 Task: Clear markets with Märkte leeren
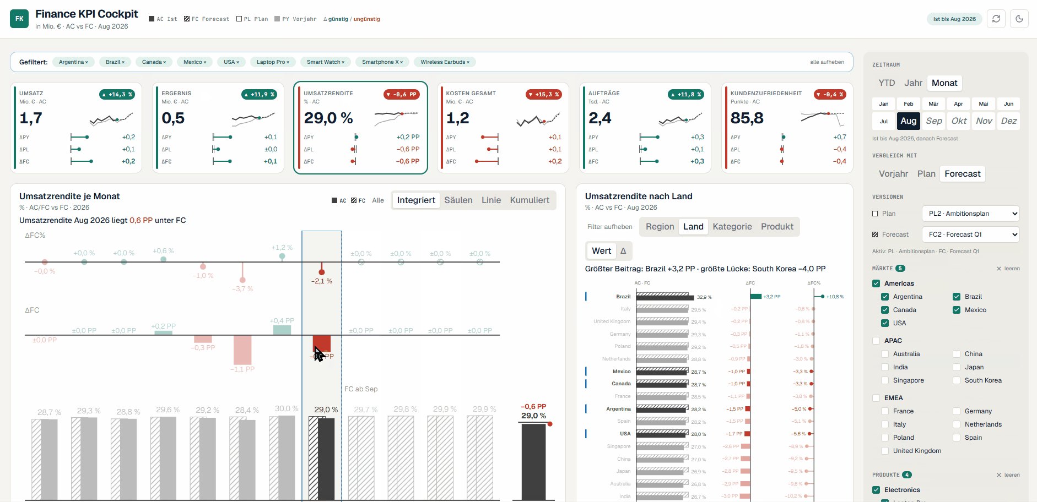[x=1008, y=269]
